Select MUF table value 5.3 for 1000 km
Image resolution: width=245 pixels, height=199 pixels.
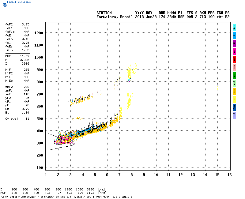[x=69, y=193]
